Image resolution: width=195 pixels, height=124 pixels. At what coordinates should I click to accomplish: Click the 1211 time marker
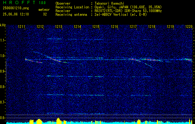point(21,26)
